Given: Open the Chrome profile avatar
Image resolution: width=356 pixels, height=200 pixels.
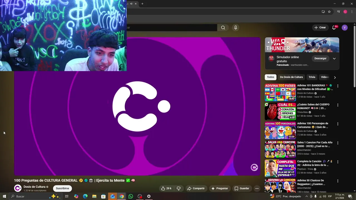Looking at the screenshot, I should (345, 12).
